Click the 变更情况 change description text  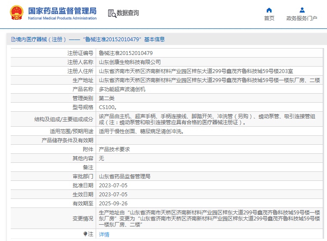click(209, 218)
